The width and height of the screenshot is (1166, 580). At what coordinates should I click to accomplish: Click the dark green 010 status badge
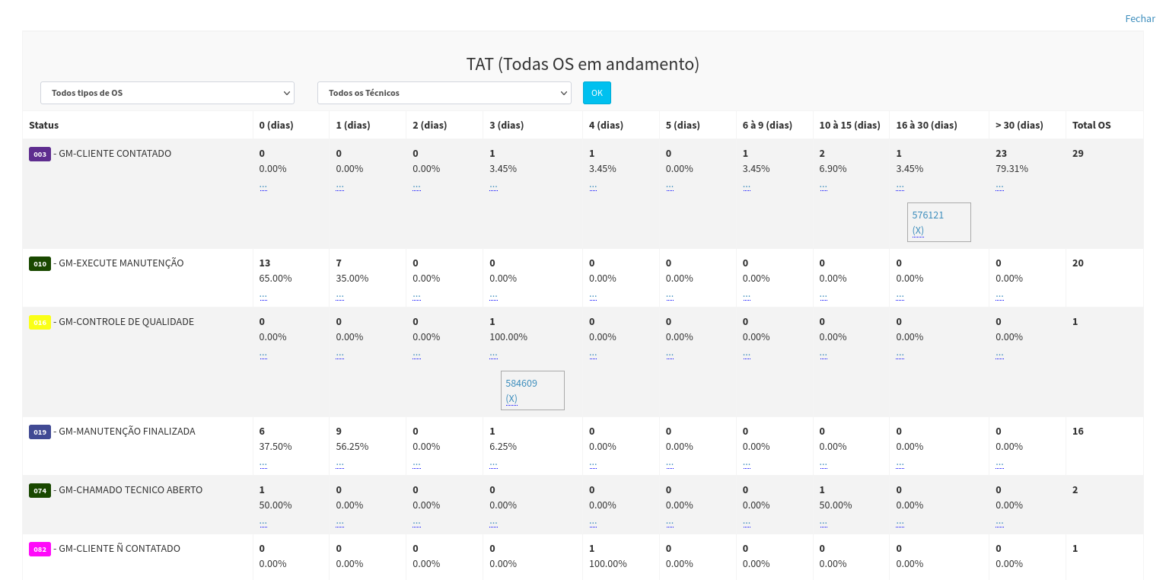(x=40, y=264)
